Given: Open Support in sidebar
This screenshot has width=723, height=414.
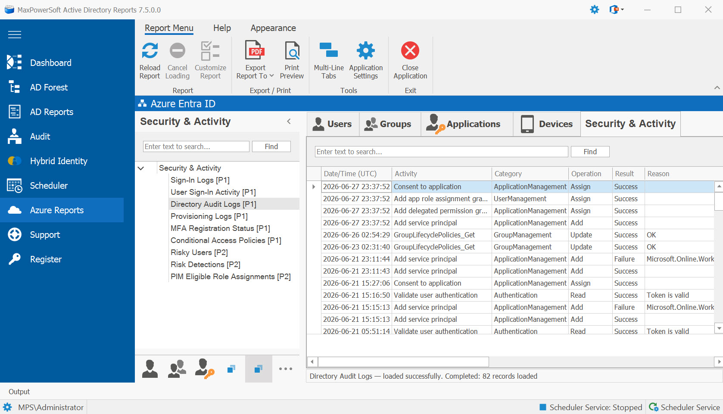Looking at the screenshot, I should click(62, 234).
